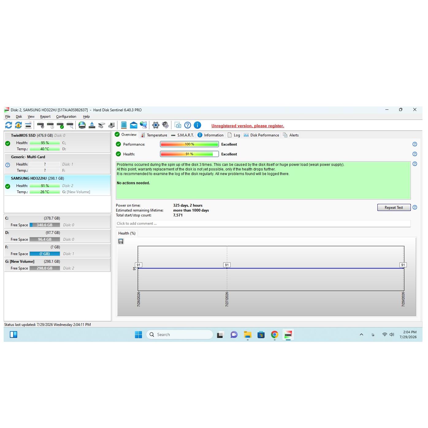Select the Generic- Multi-Card disk entry
The width and height of the screenshot is (428, 428).
click(x=57, y=164)
